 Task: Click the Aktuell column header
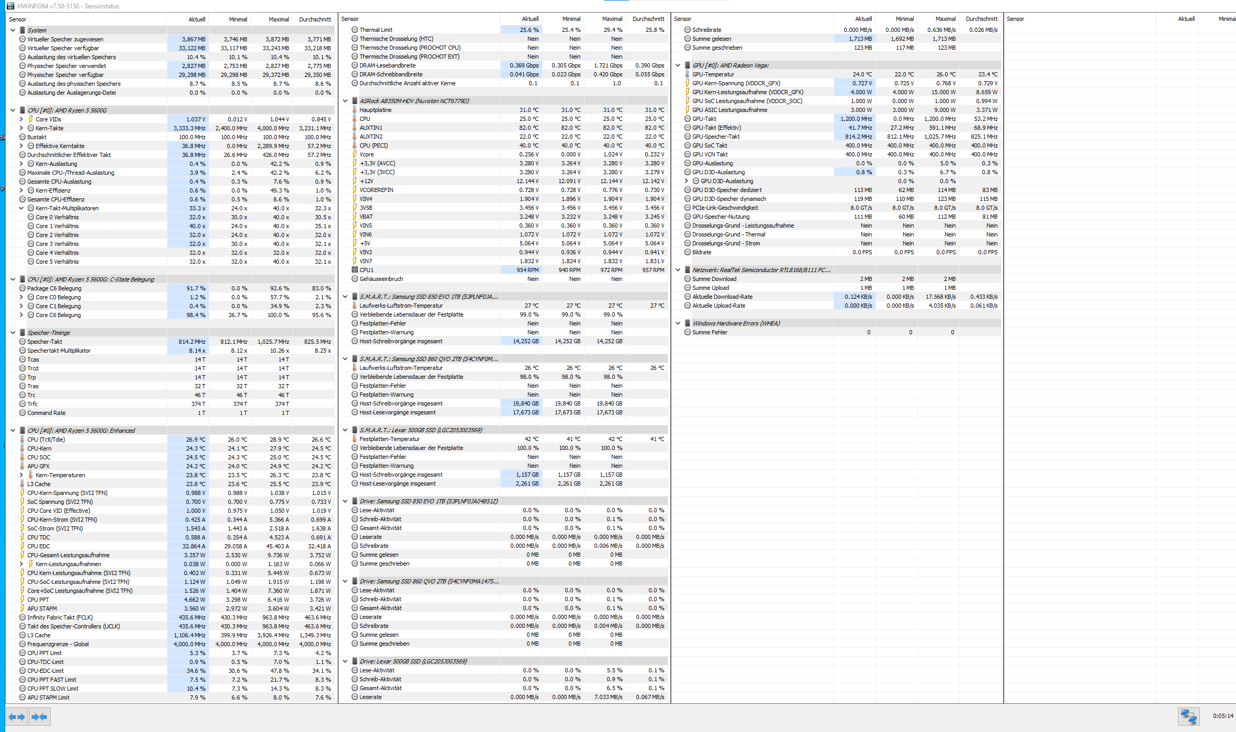click(x=196, y=19)
